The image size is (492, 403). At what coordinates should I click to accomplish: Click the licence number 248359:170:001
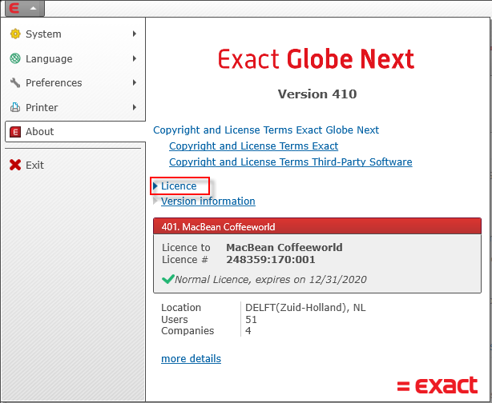[x=271, y=260]
